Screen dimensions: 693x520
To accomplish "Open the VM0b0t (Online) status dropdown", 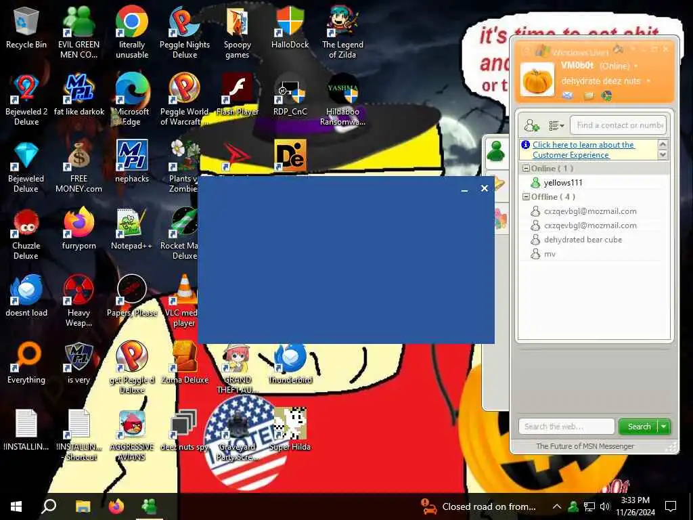I will [636, 66].
